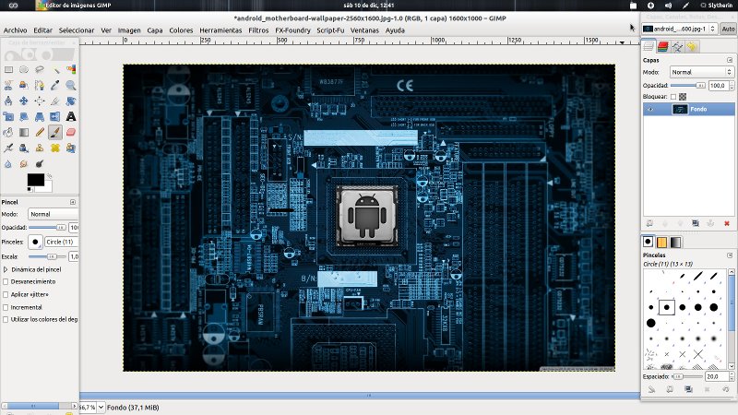Switch to the Gradients tab
The width and height of the screenshot is (738, 415).
coord(675,243)
